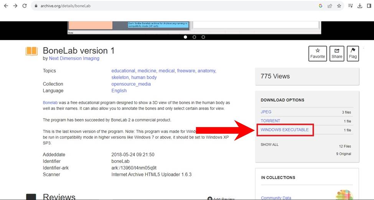The height and width of the screenshot is (200, 374).
Task: Click the orange book texts icon
Action: coord(31,51)
